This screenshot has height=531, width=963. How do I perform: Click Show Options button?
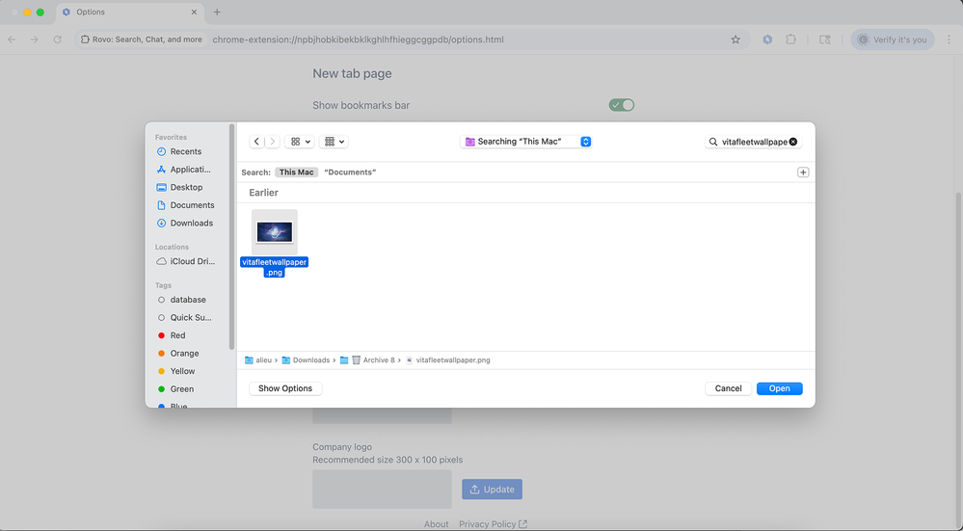285,388
